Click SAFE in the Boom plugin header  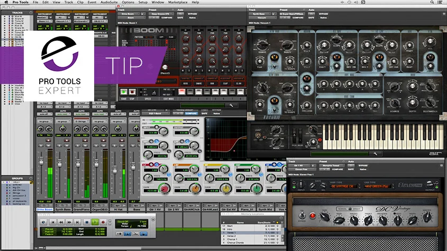tap(180, 17)
